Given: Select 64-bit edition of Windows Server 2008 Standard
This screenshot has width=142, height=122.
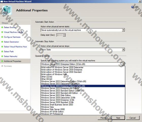Looking at the screenshot, I should 83,72.
